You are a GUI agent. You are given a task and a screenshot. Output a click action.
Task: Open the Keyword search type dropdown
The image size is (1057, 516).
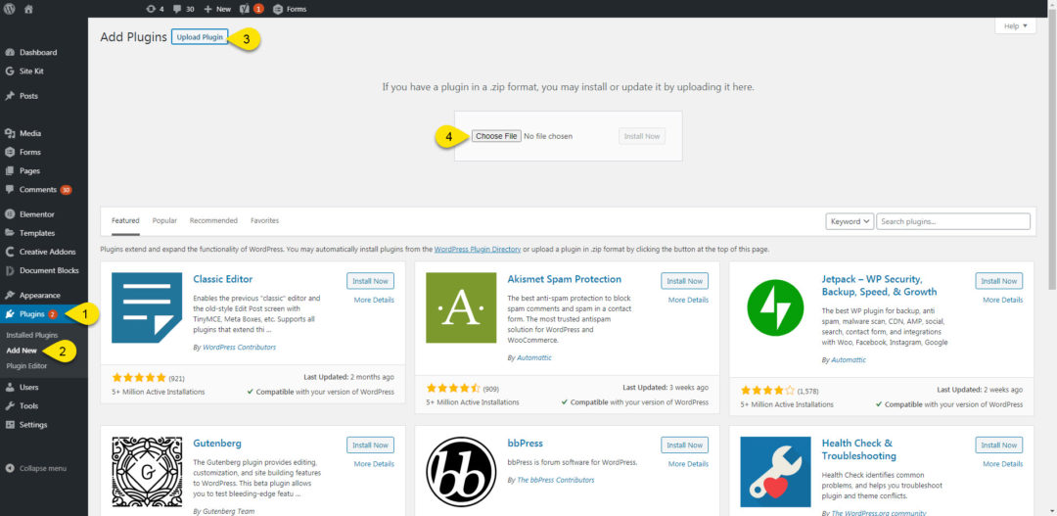point(850,221)
